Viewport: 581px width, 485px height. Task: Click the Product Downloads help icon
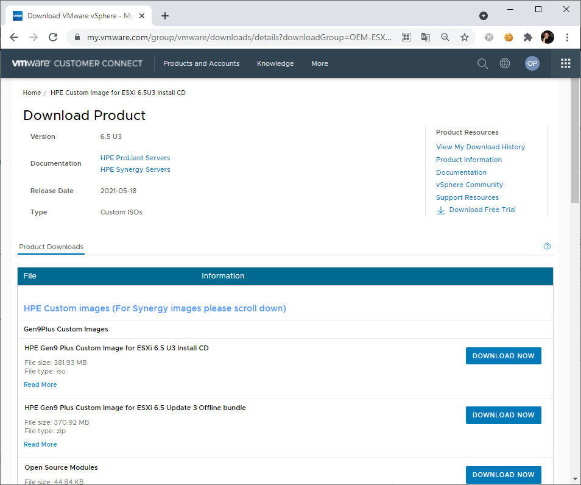pos(547,247)
